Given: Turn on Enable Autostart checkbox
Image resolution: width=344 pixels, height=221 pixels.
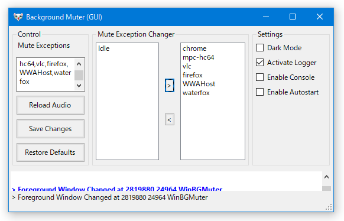Looking at the screenshot, I should [x=259, y=92].
